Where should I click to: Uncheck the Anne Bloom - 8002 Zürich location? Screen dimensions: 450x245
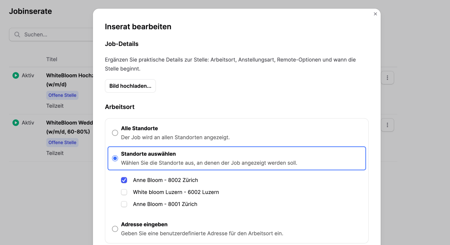(x=124, y=180)
